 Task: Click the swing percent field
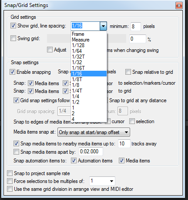[138, 39]
